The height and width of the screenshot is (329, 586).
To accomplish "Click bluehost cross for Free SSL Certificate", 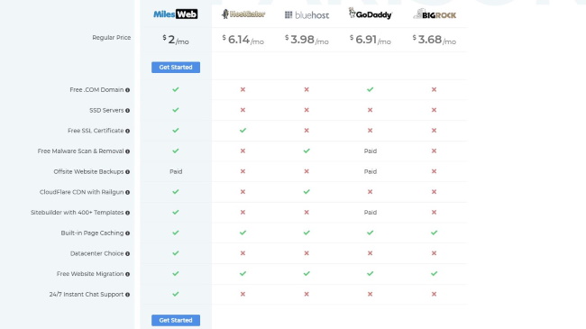I will click(307, 130).
